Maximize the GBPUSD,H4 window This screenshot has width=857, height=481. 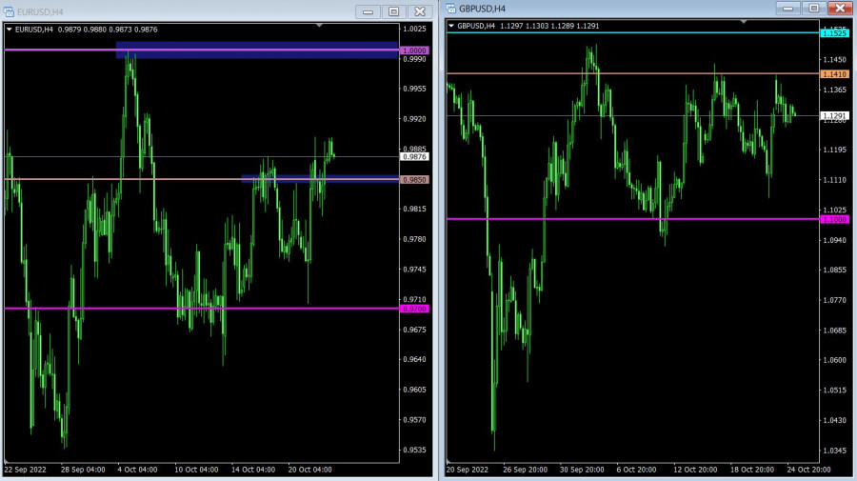(814, 9)
